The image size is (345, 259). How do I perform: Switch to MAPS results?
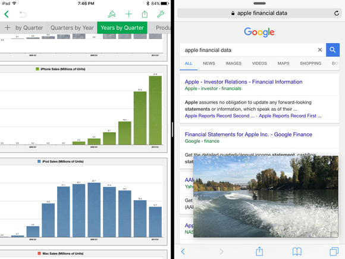pos(283,64)
